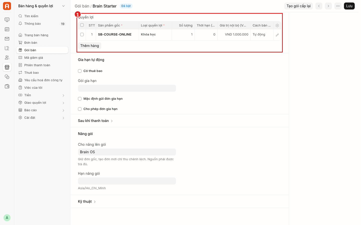Image resolution: width=361 pixels, height=225 pixels.
Task: Tick the checkbox for row 1
Action: click(82, 34)
